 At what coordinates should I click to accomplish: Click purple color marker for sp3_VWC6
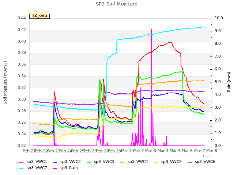click(189, 162)
